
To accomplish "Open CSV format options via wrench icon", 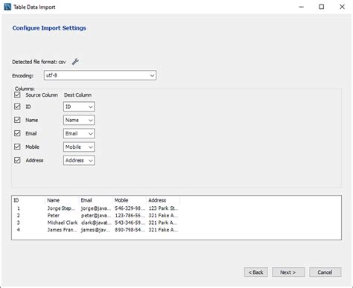I will [75, 62].
